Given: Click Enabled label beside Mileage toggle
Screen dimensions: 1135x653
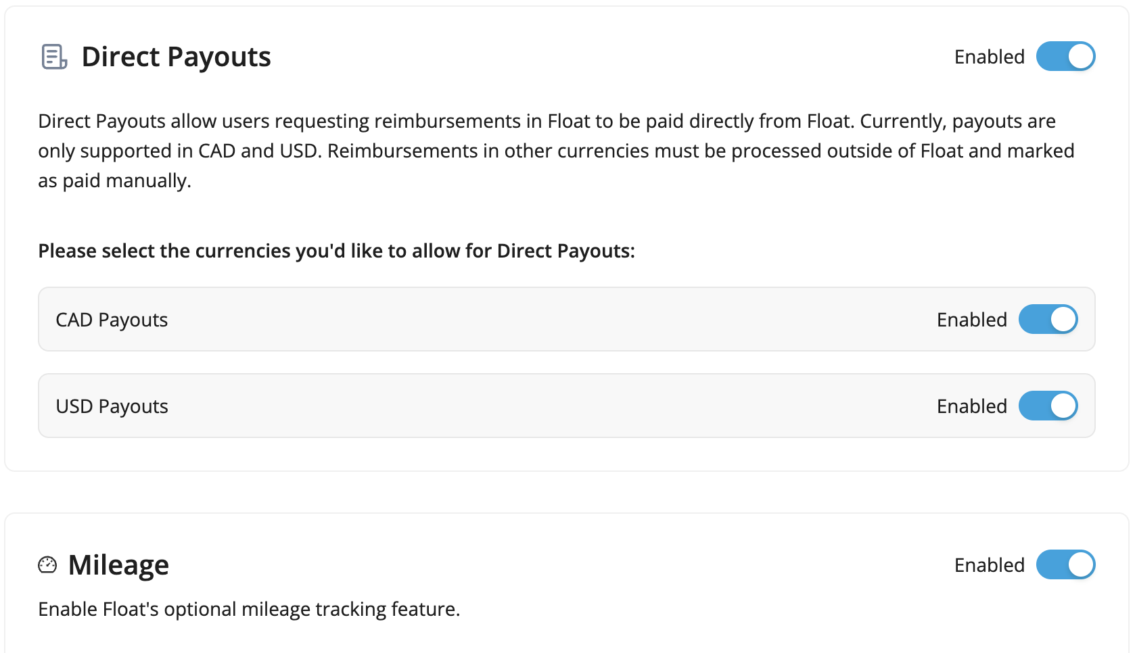Looking at the screenshot, I should [x=989, y=565].
